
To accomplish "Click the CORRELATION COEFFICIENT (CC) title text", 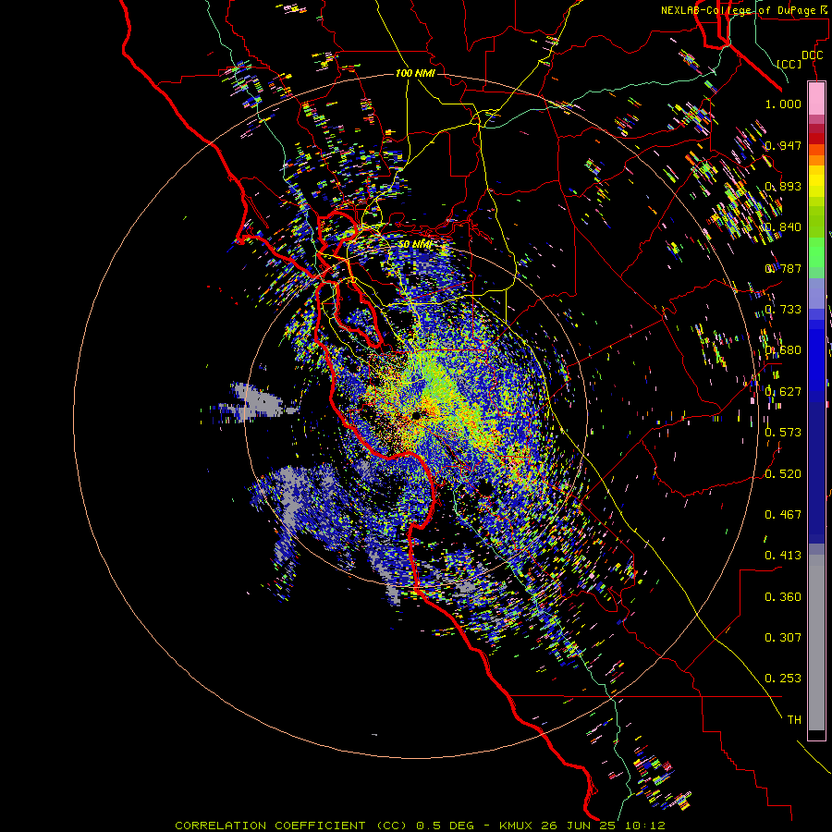I will coord(291,826).
